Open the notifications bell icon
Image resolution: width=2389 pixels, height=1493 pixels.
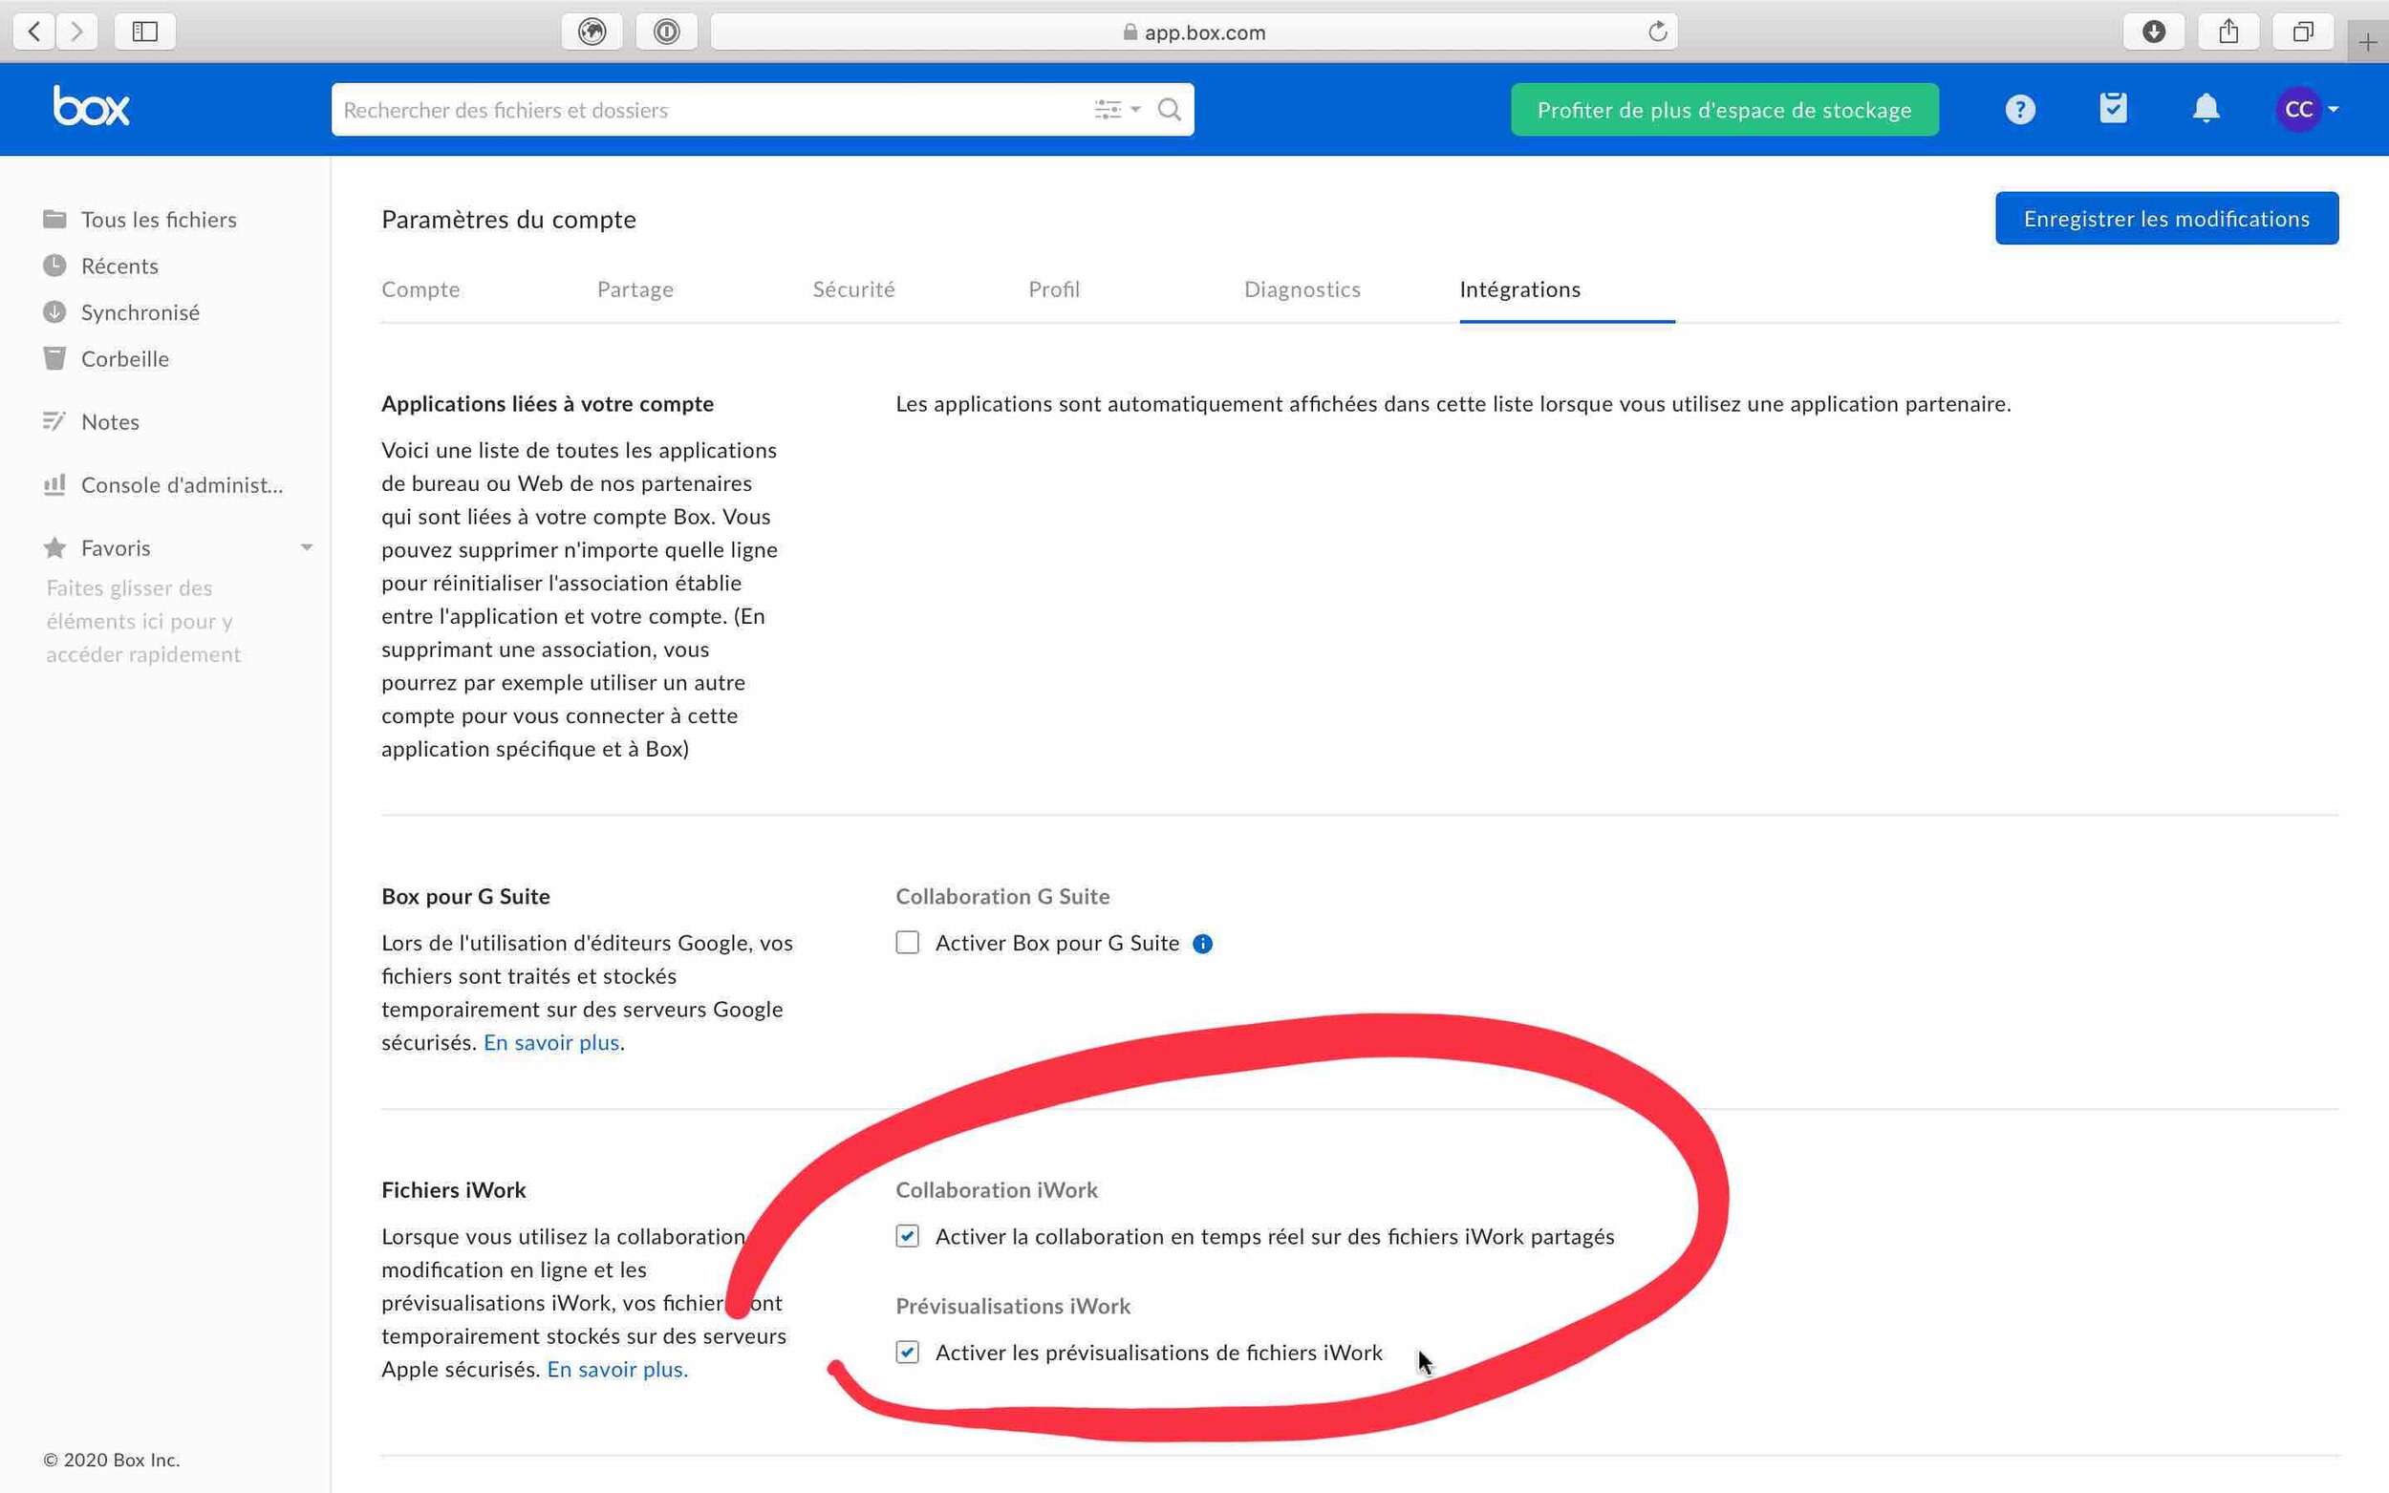2206,109
